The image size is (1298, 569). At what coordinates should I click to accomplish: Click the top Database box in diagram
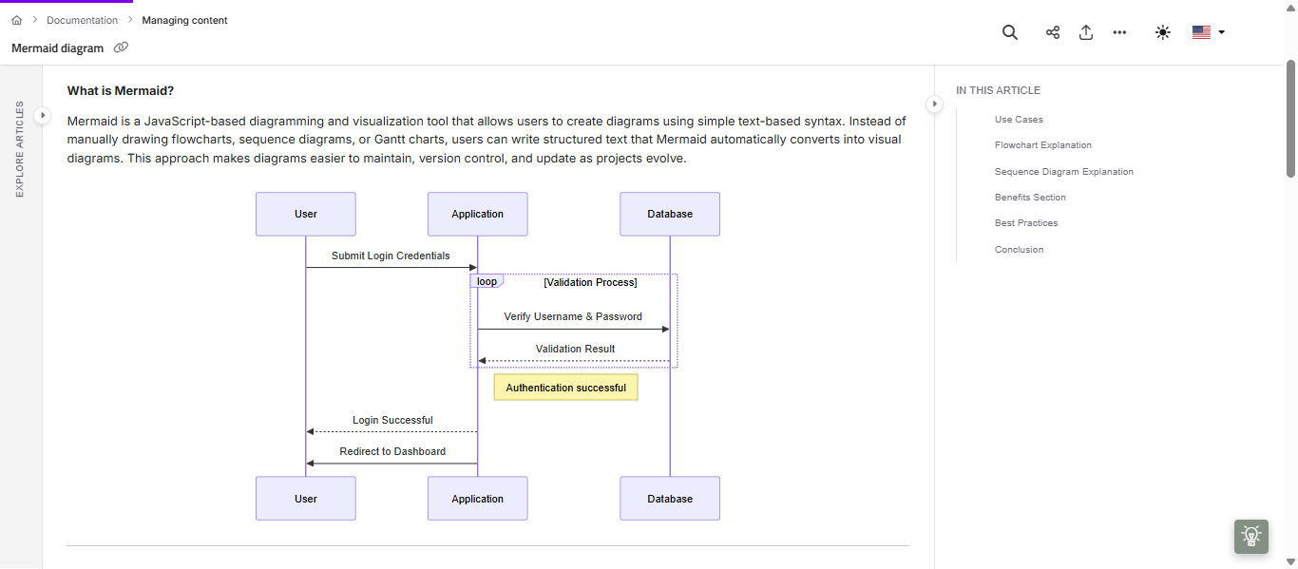670,214
